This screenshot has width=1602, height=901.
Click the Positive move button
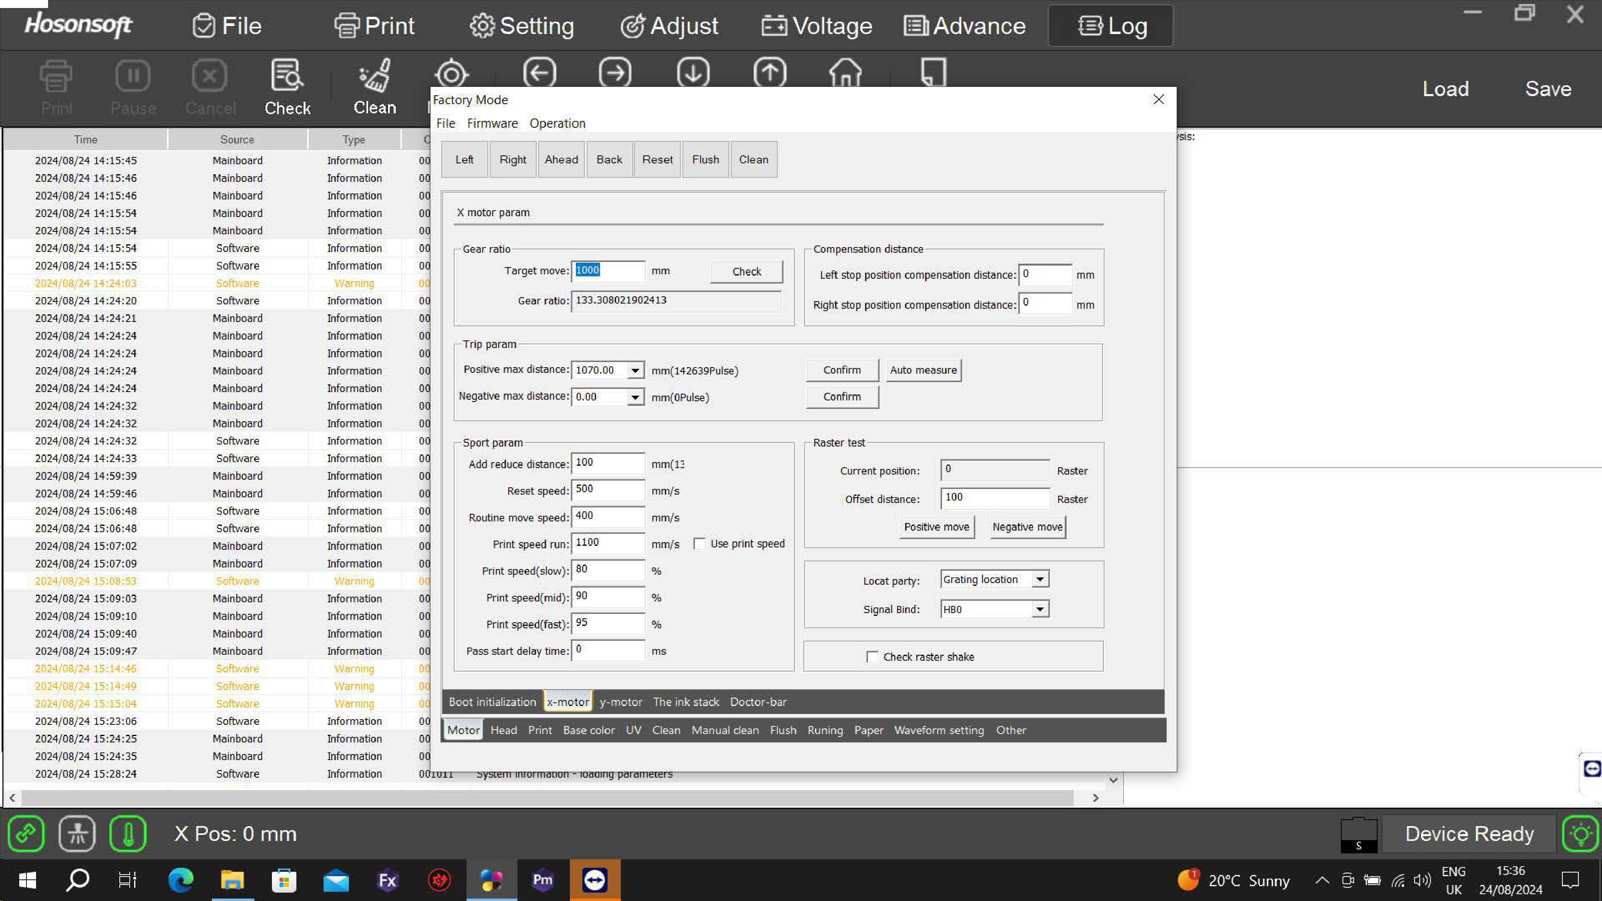point(936,527)
